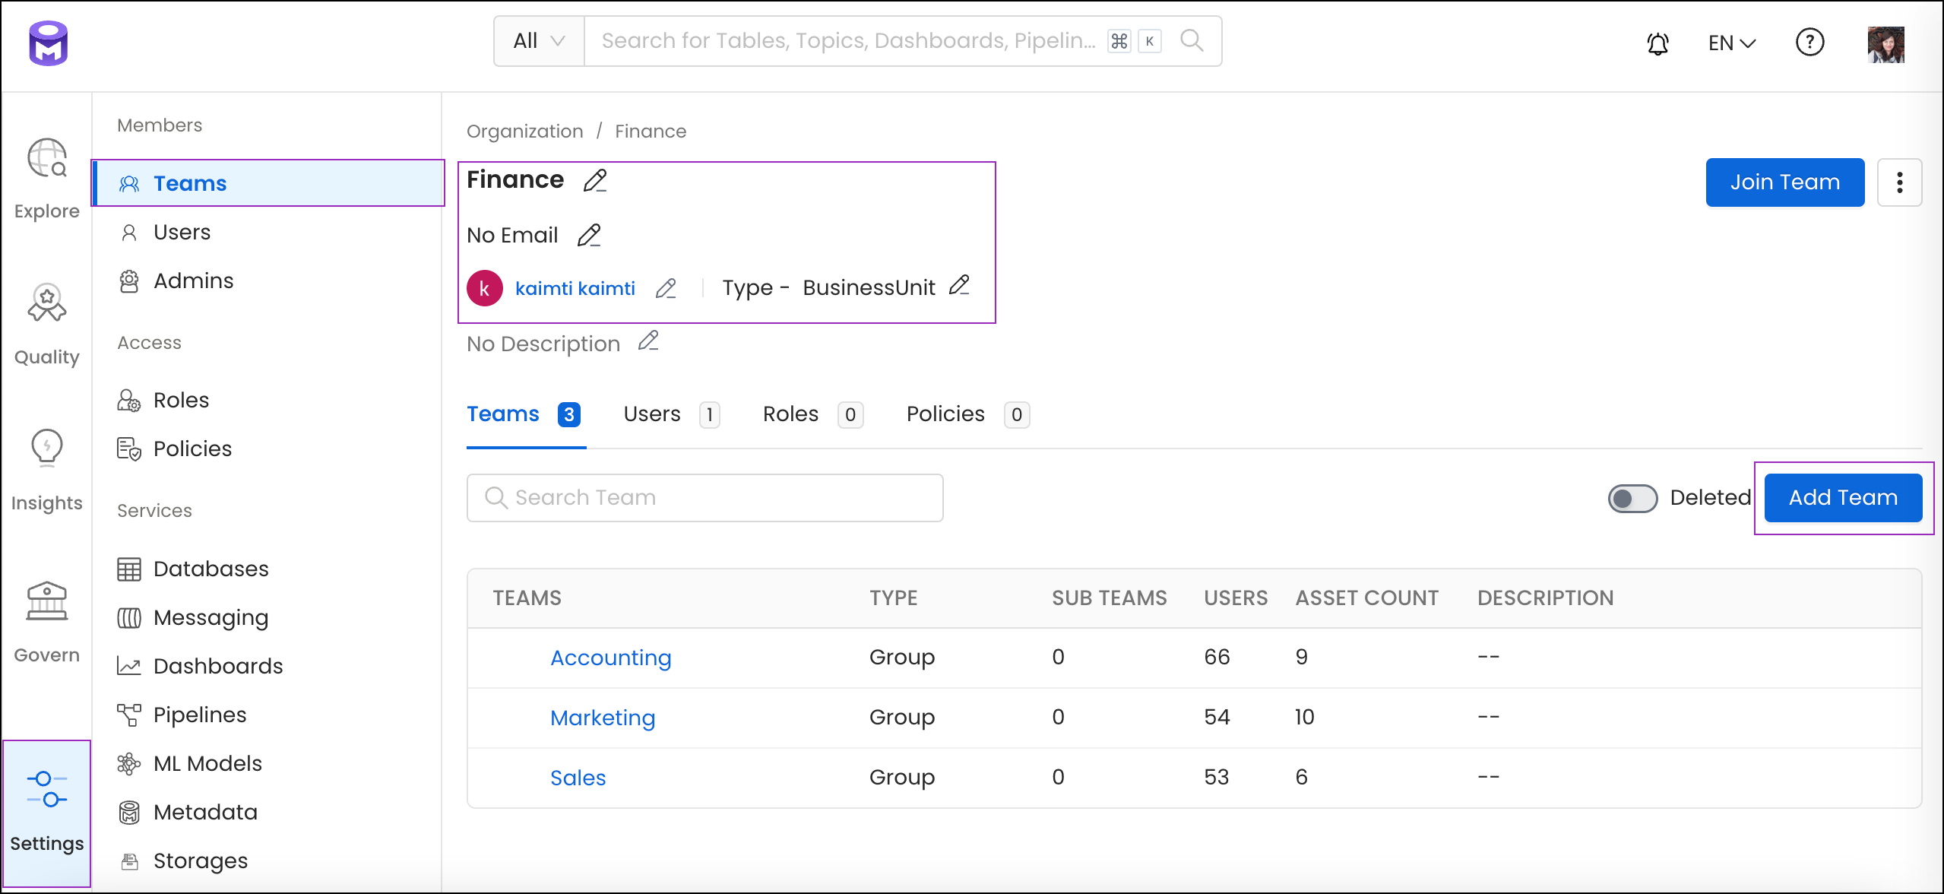Image resolution: width=1944 pixels, height=894 pixels.
Task: Open Govern in left navigation
Action: click(47, 623)
